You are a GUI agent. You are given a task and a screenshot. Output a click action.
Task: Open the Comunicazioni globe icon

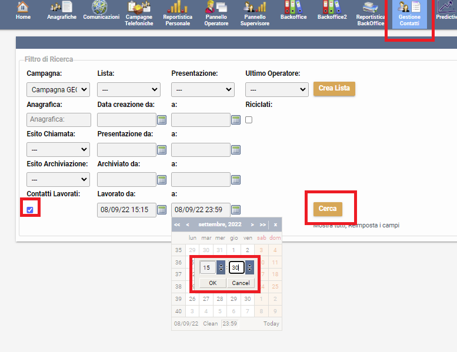[101, 12]
